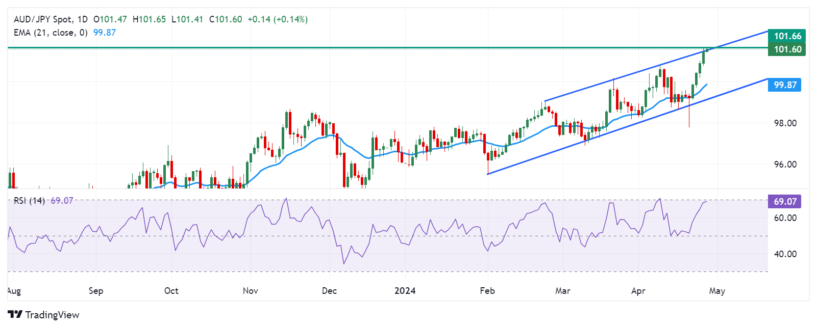Select the EMA (21, close, 0) indicator label
This screenshot has width=817, height=328.
pyautogui.click(x=51, y=33)
